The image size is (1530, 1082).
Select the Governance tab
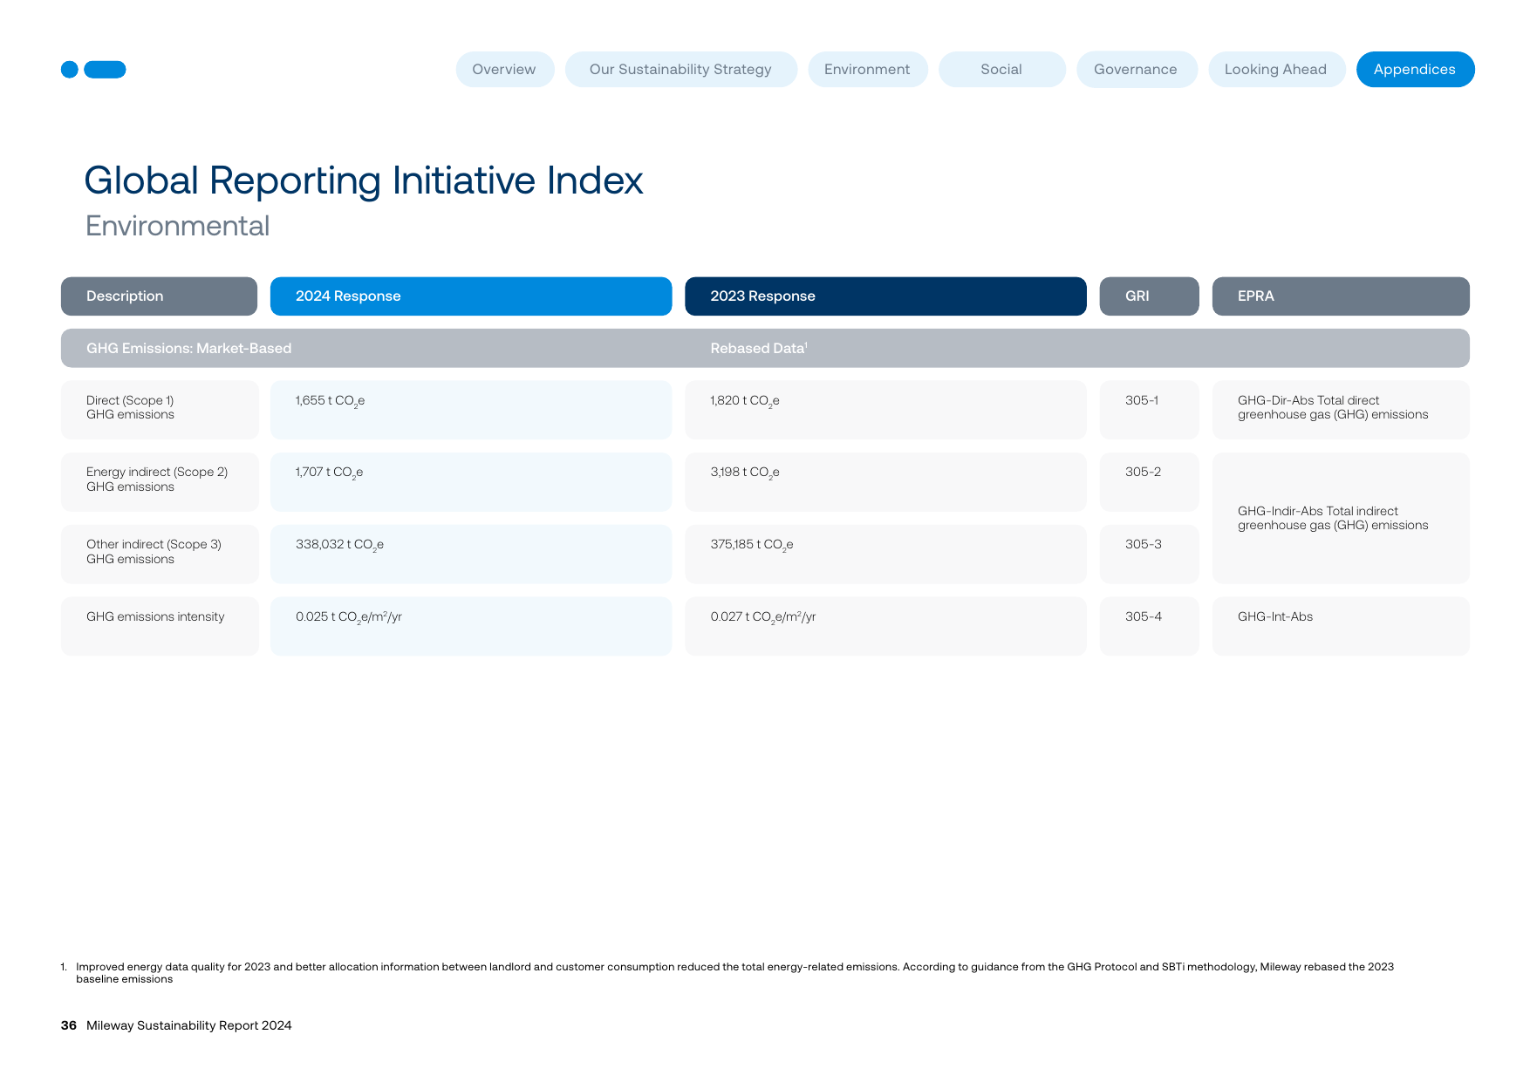tap(1136, 70)
